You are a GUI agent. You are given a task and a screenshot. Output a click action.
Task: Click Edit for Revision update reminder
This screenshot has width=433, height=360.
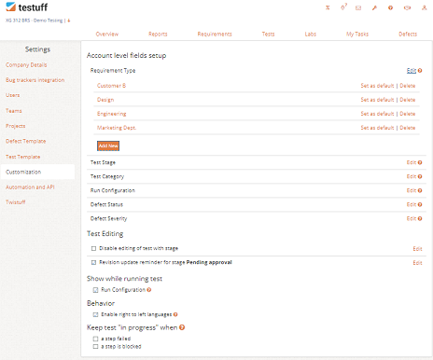(417, 263)
